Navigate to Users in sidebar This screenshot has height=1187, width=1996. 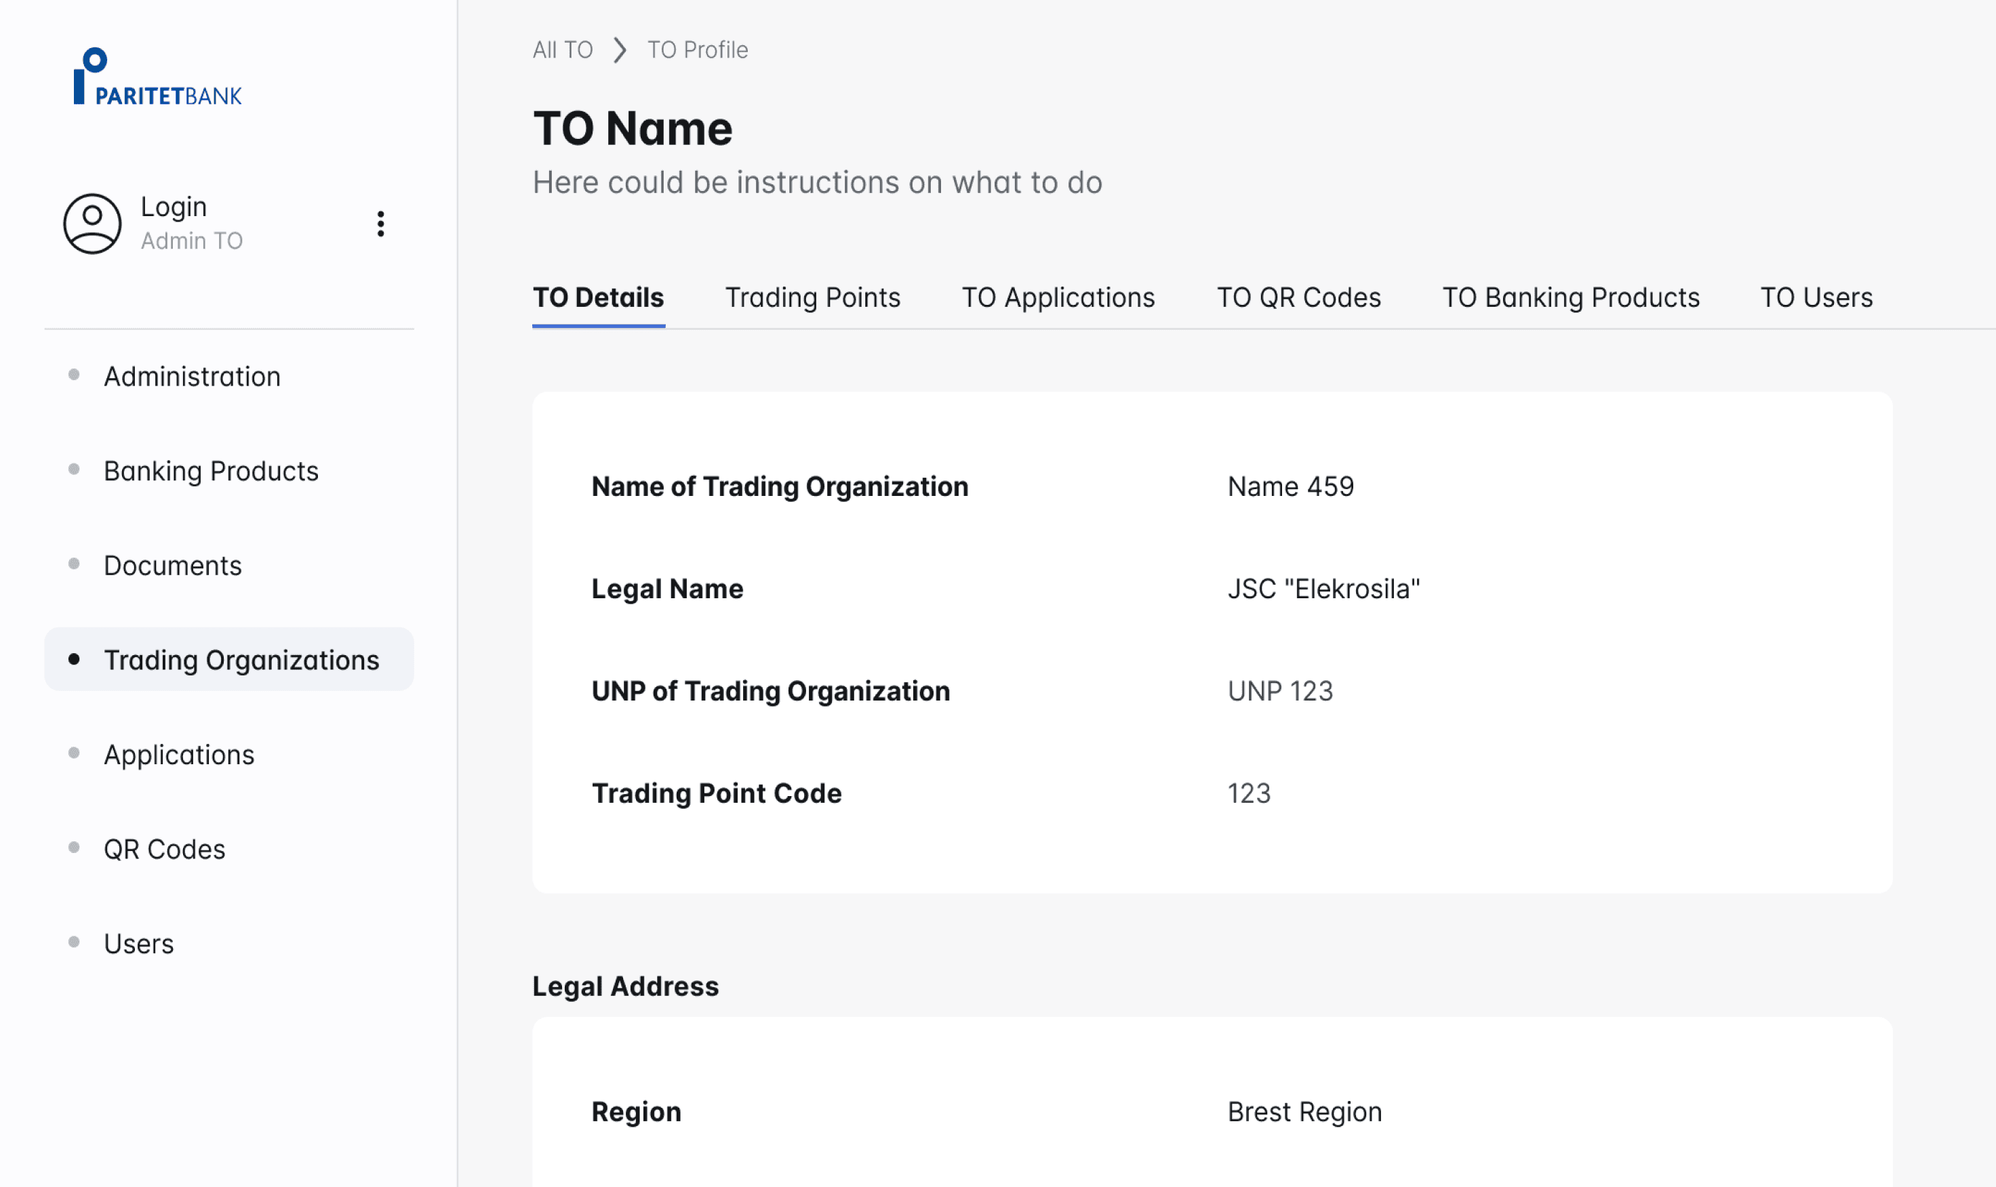point(138,943)
